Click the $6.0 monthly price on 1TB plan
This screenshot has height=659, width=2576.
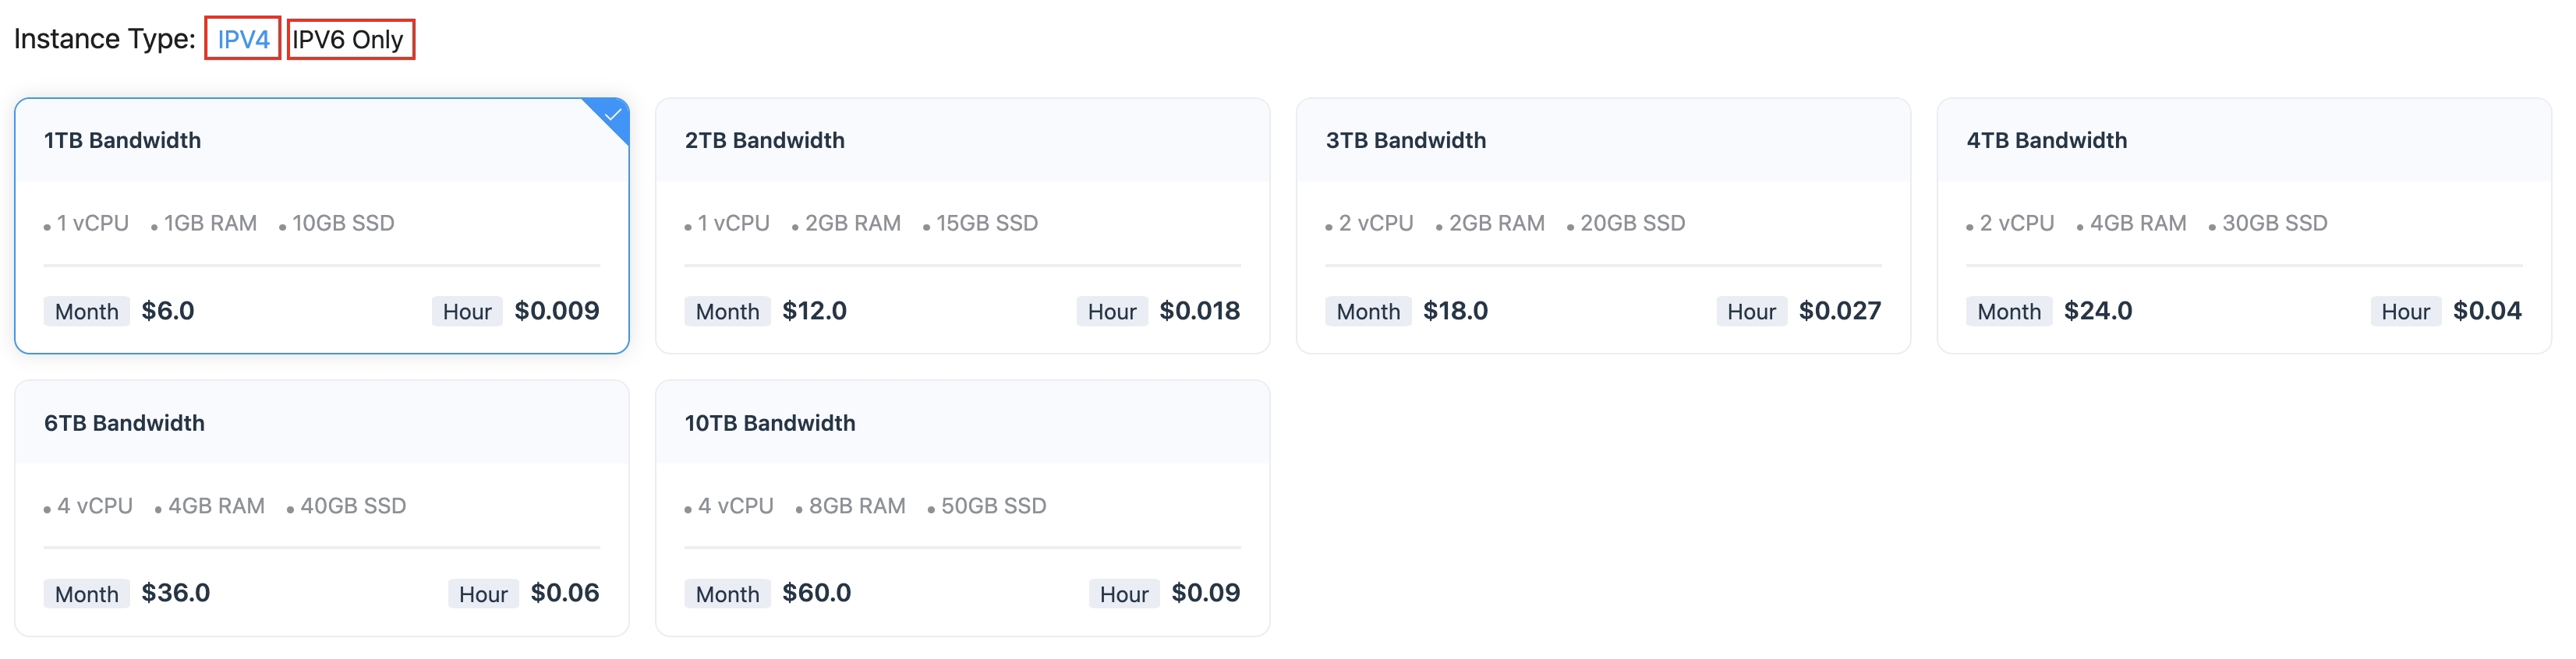point(168,311)
